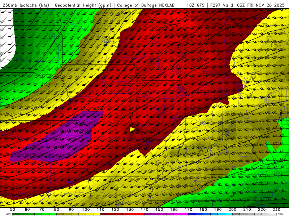This screenshot has width=289, height=216.
Task: Click the '90' colorbar scale label
Action: click(x=71, y=210)
